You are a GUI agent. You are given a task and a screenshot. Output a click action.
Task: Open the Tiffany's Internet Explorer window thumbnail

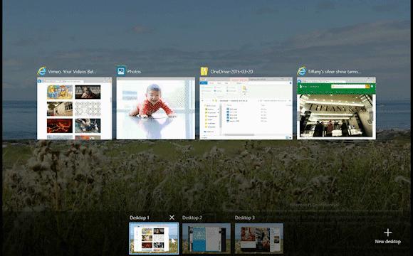coord(336,108)
